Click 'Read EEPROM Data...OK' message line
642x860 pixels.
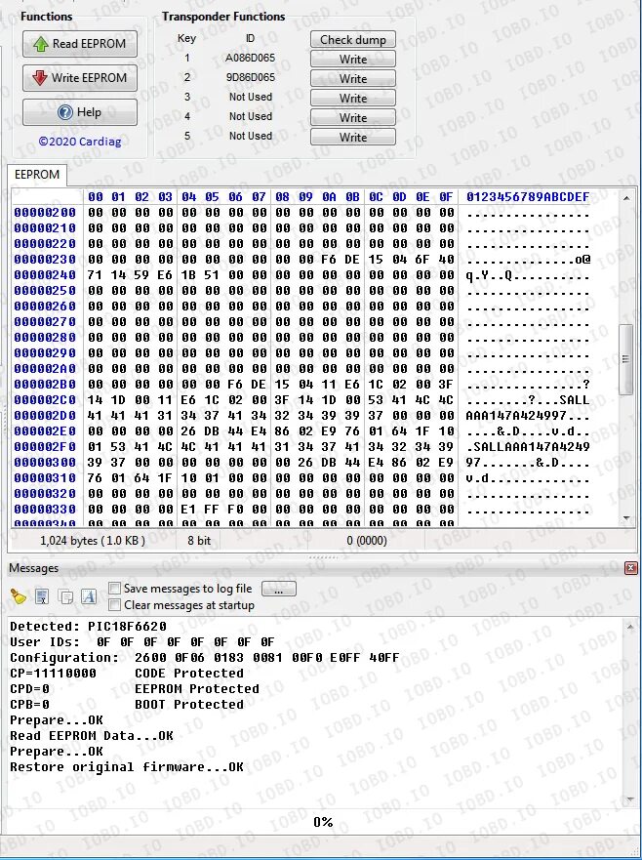(x=92, y=736)
